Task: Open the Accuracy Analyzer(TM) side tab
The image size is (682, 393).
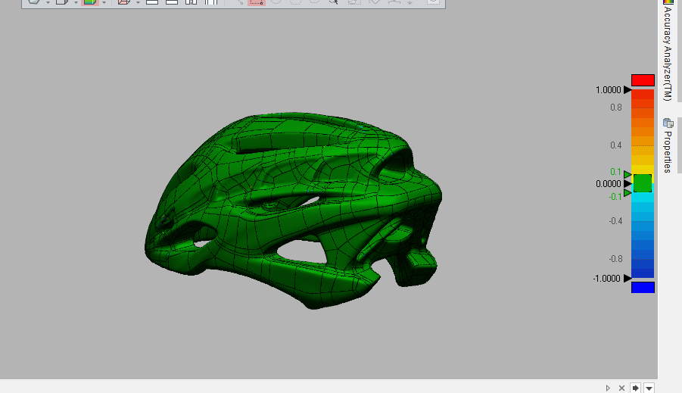Action: (667, 55)
